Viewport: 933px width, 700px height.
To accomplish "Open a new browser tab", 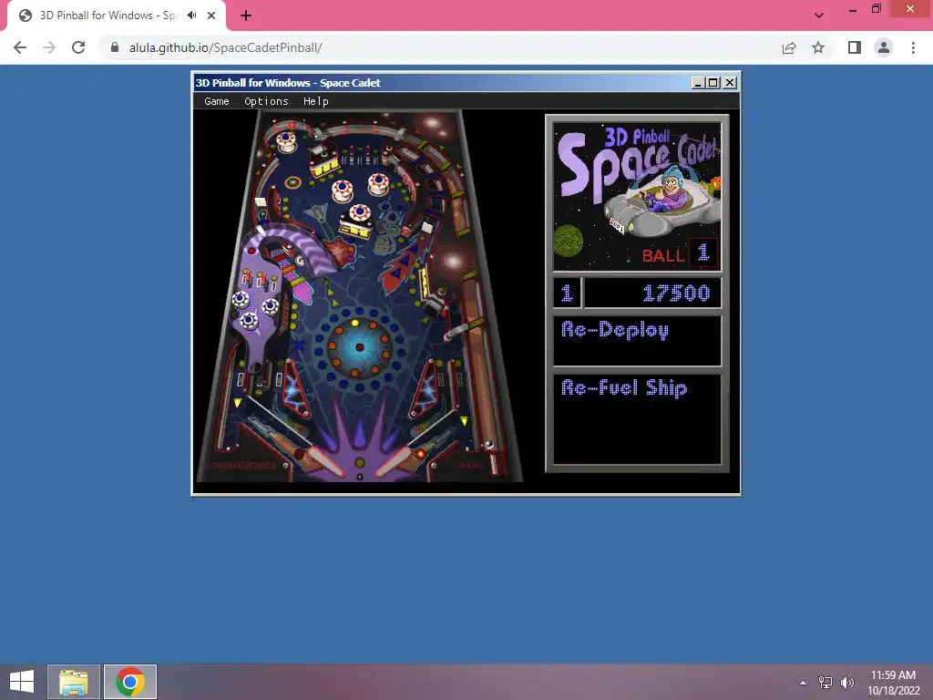I will 246,15.
